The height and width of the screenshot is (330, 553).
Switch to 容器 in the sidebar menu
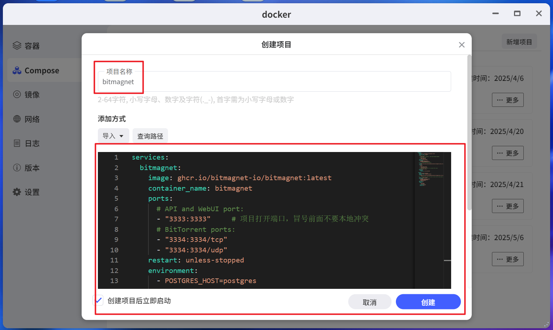point(32,45)
